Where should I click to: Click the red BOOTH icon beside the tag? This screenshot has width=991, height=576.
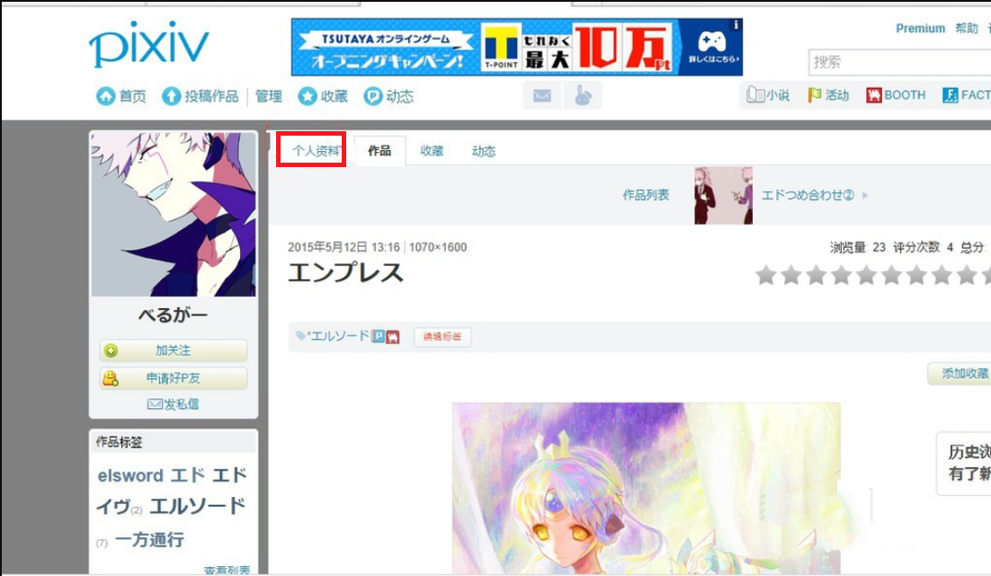pyautogui.click(x=393, y=336)
